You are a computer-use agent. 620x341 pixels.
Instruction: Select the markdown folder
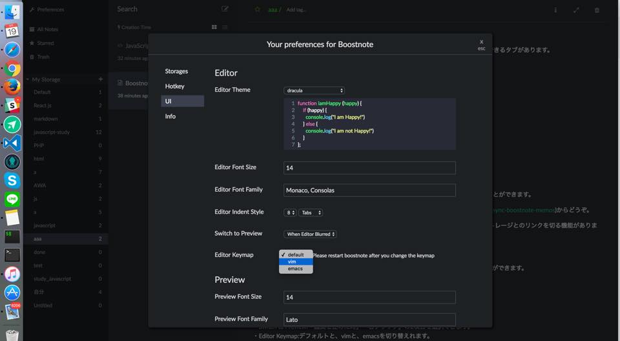pyautogui.click(x=65, y=119)
